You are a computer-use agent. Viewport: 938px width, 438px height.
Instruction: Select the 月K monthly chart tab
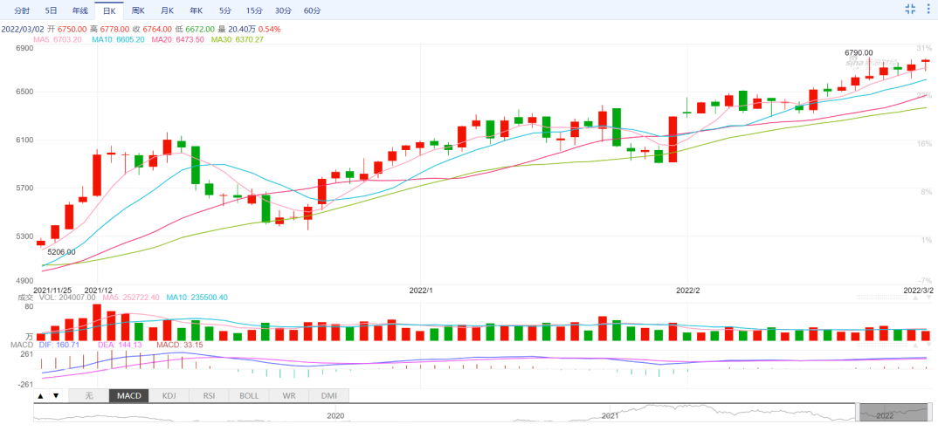point(166,10)
